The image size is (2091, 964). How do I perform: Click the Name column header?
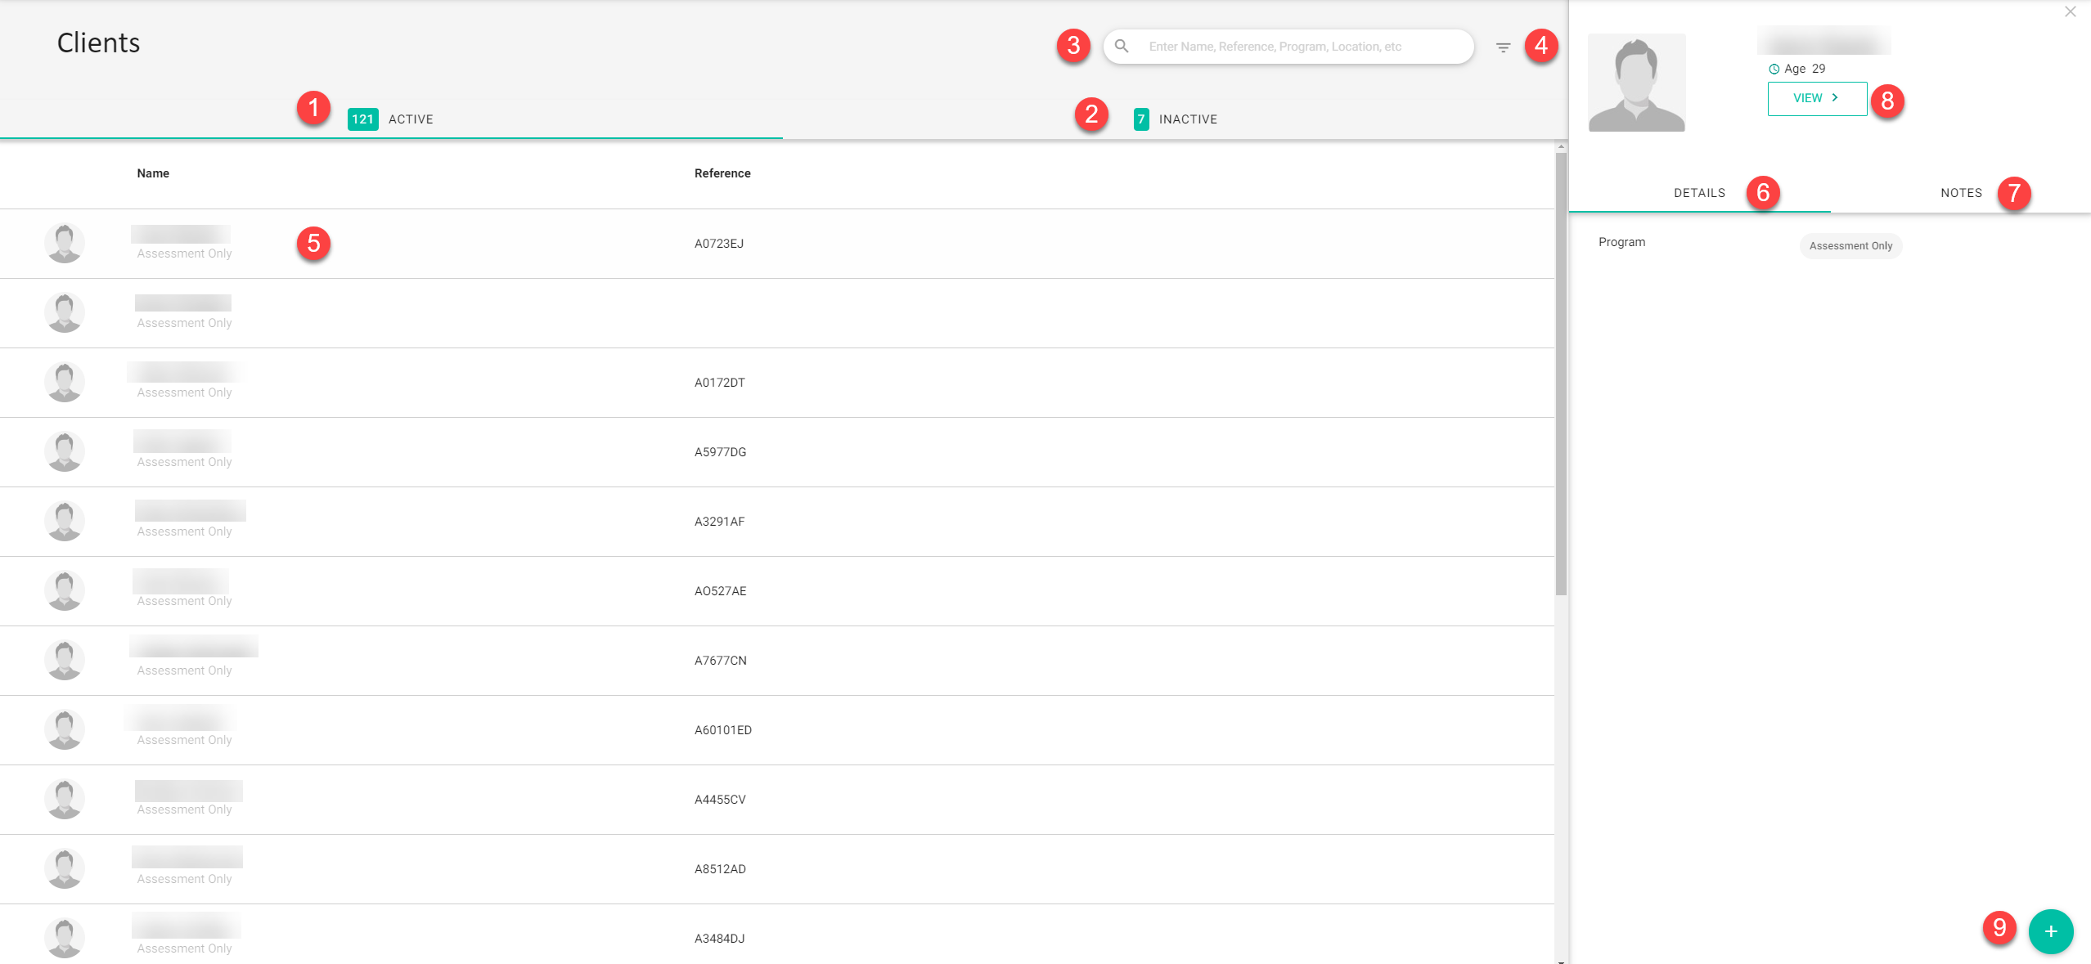(x=153, y=173)
